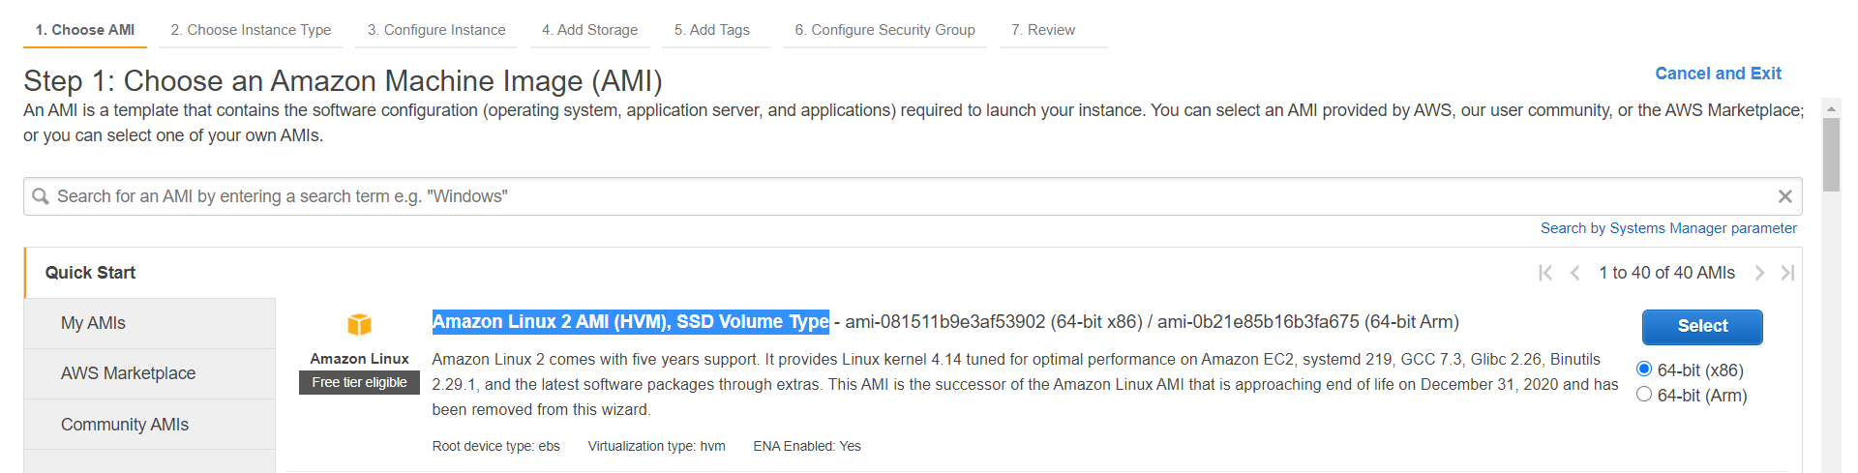Image resolution: width=1858 pixels, height=473 pixels.
Task: Select 64-bit (x86) architecture
Action: point(1643,370)
